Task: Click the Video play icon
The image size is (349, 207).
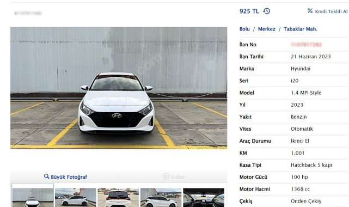Action: (x=166, y=176)
